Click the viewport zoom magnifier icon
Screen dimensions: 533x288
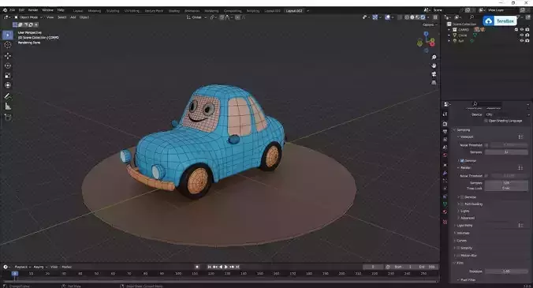[434, 57]
